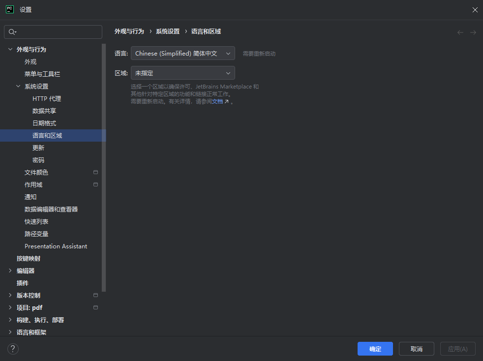The image size is (483, 361).
Task: Click the 应用(A) button
Action: 458,349
